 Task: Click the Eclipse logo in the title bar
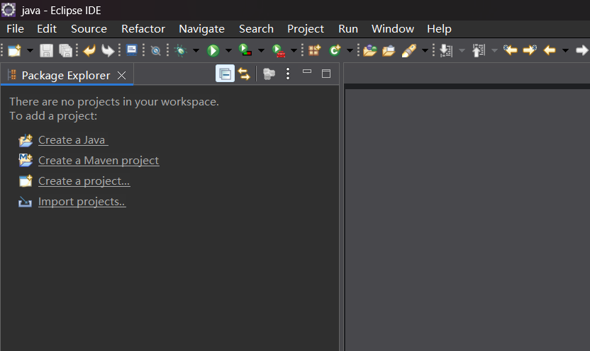9,10
